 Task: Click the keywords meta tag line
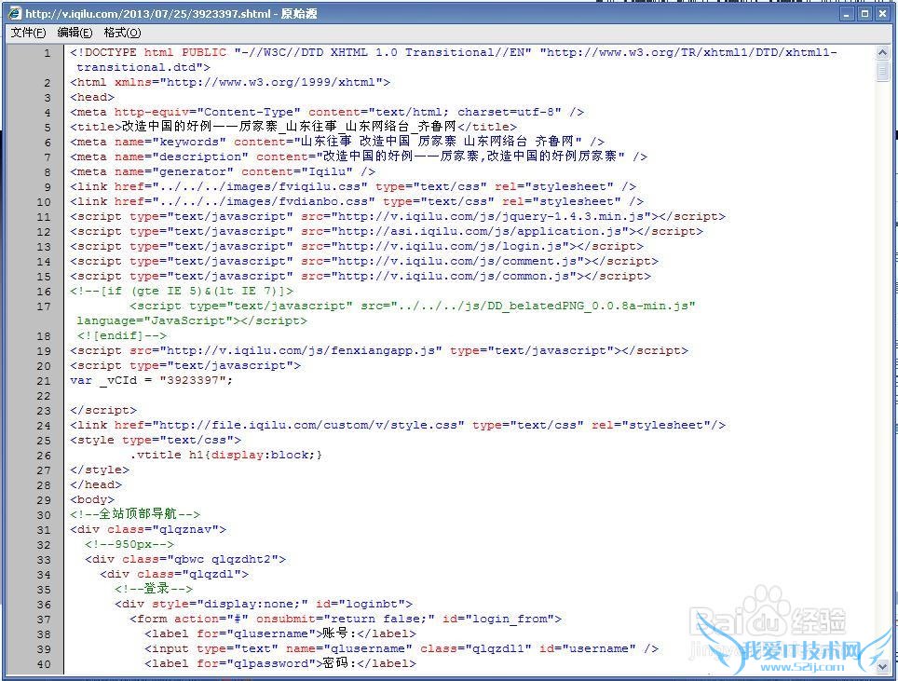click(x=337, y=142)
